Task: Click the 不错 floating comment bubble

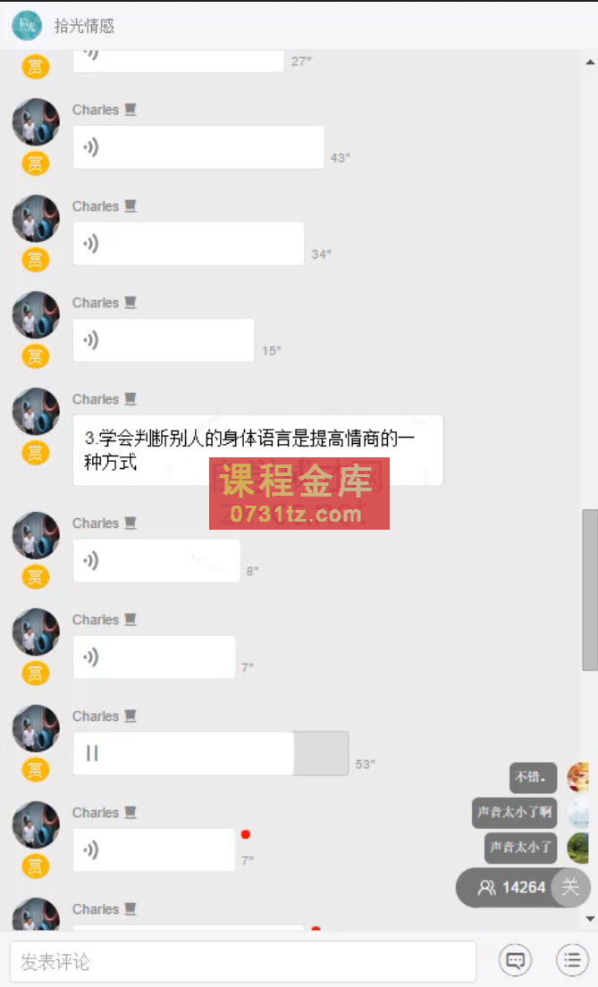Action: point(533,777)
